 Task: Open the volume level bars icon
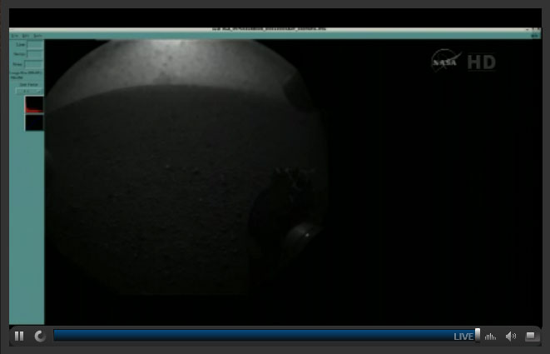click(x=491, y=336)
